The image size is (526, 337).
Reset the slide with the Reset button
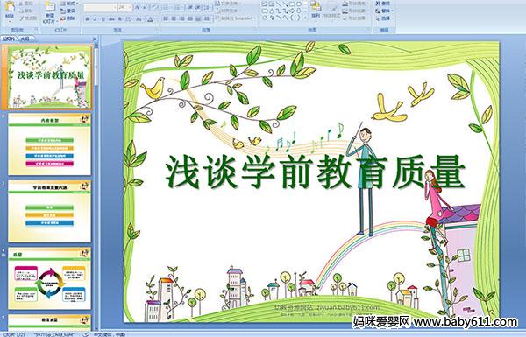pyautogui.click(x=68, y=11)
